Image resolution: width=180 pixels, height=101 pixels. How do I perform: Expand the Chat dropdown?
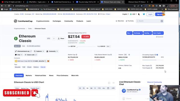[x=19, y=55]
